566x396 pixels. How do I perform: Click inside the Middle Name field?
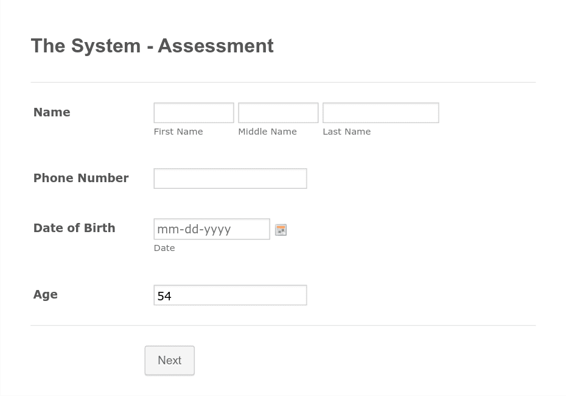pyautogui.click(x=278, y=112)
